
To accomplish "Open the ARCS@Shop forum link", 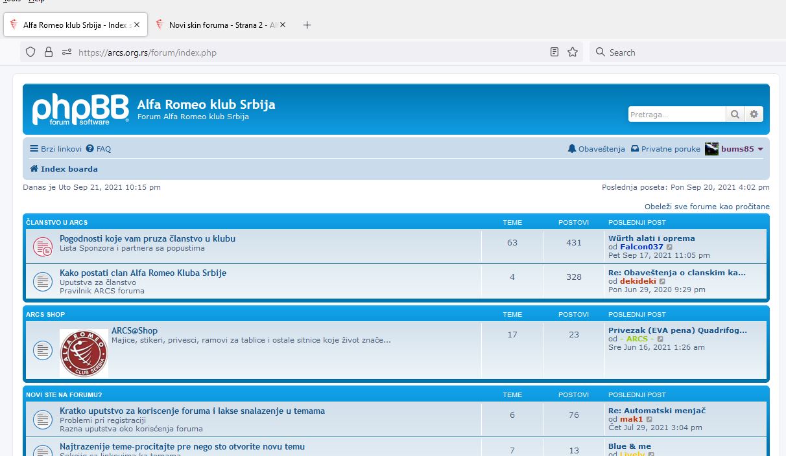I will coord(134,330).
